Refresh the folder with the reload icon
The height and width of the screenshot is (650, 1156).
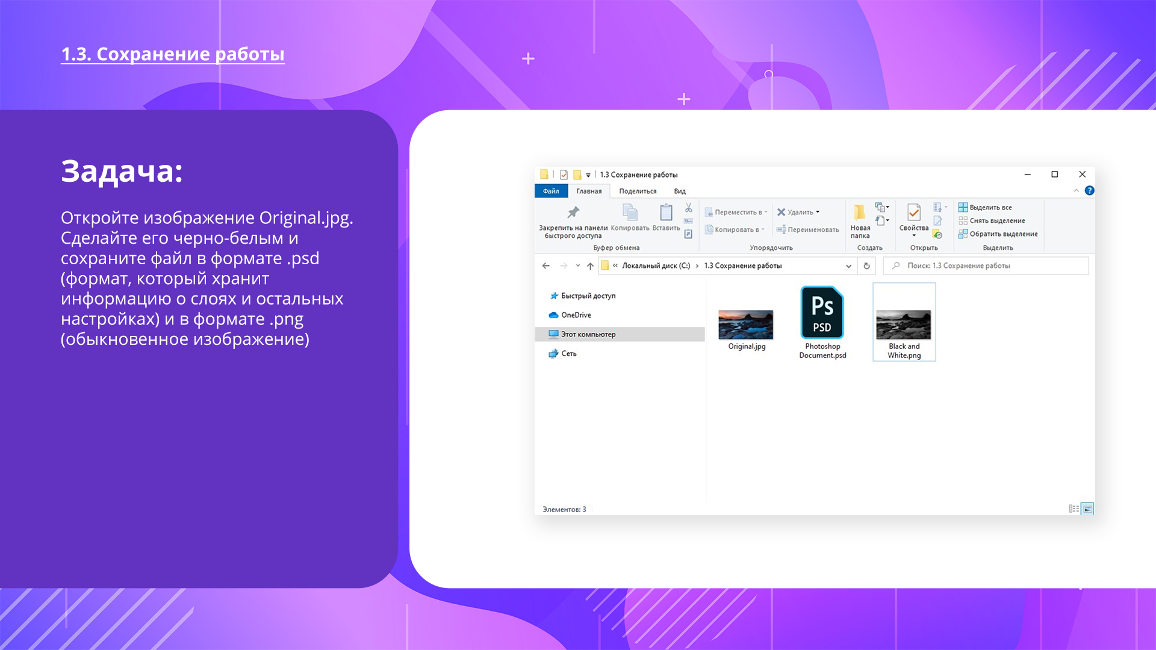pyautogui.click(x=866, y=266)
